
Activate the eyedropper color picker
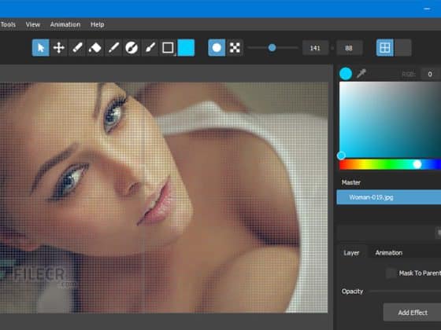(361, 73)
